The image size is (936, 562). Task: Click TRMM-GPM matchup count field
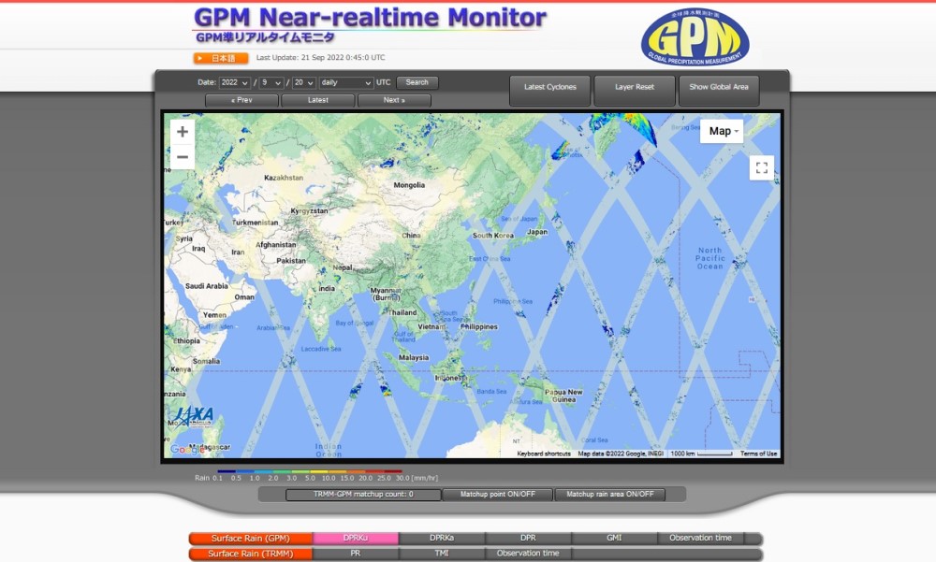pos(363,495)
